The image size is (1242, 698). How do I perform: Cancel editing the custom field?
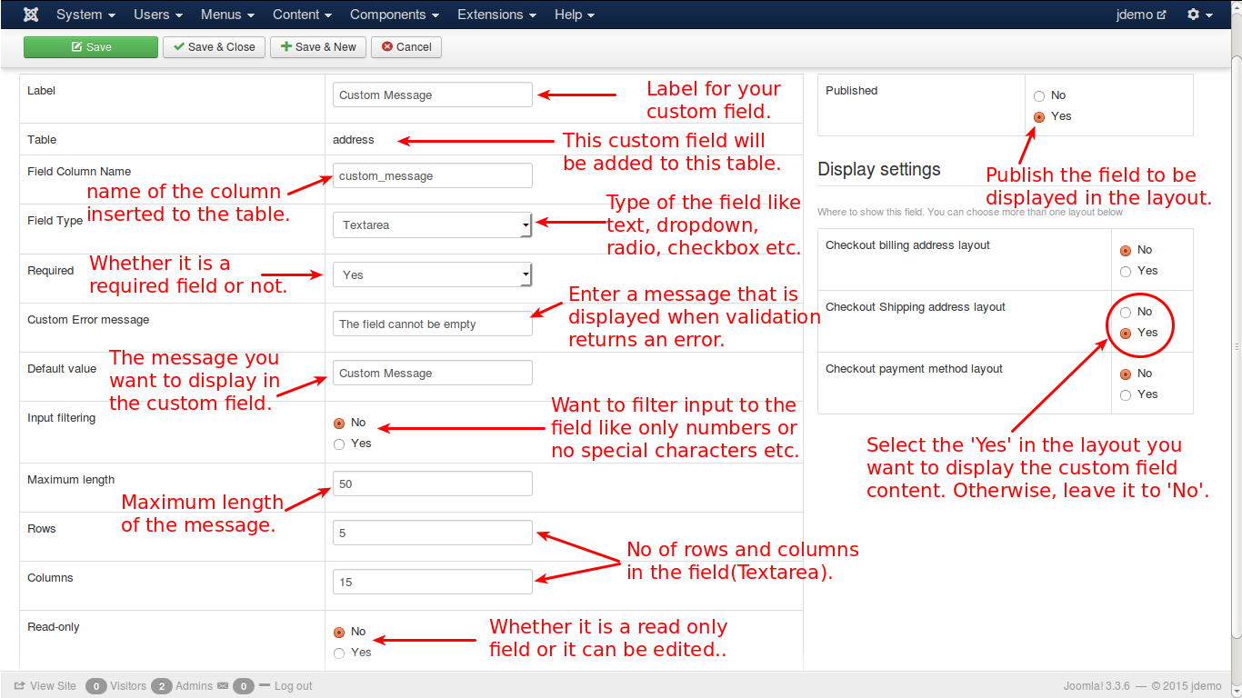pos(406,46)
